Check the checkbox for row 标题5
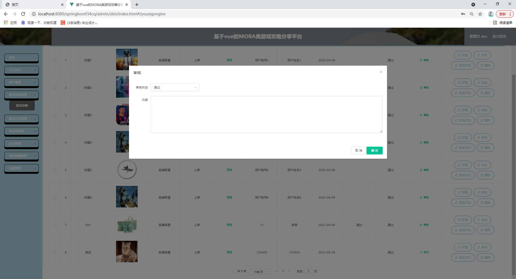516x279 pixels. pos(55,170)
